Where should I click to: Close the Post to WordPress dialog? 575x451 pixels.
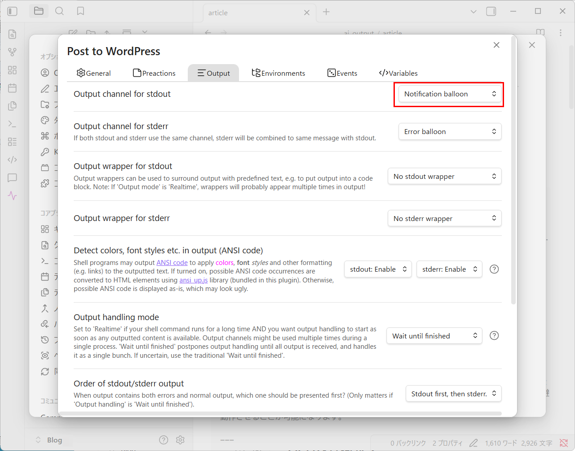496,45
